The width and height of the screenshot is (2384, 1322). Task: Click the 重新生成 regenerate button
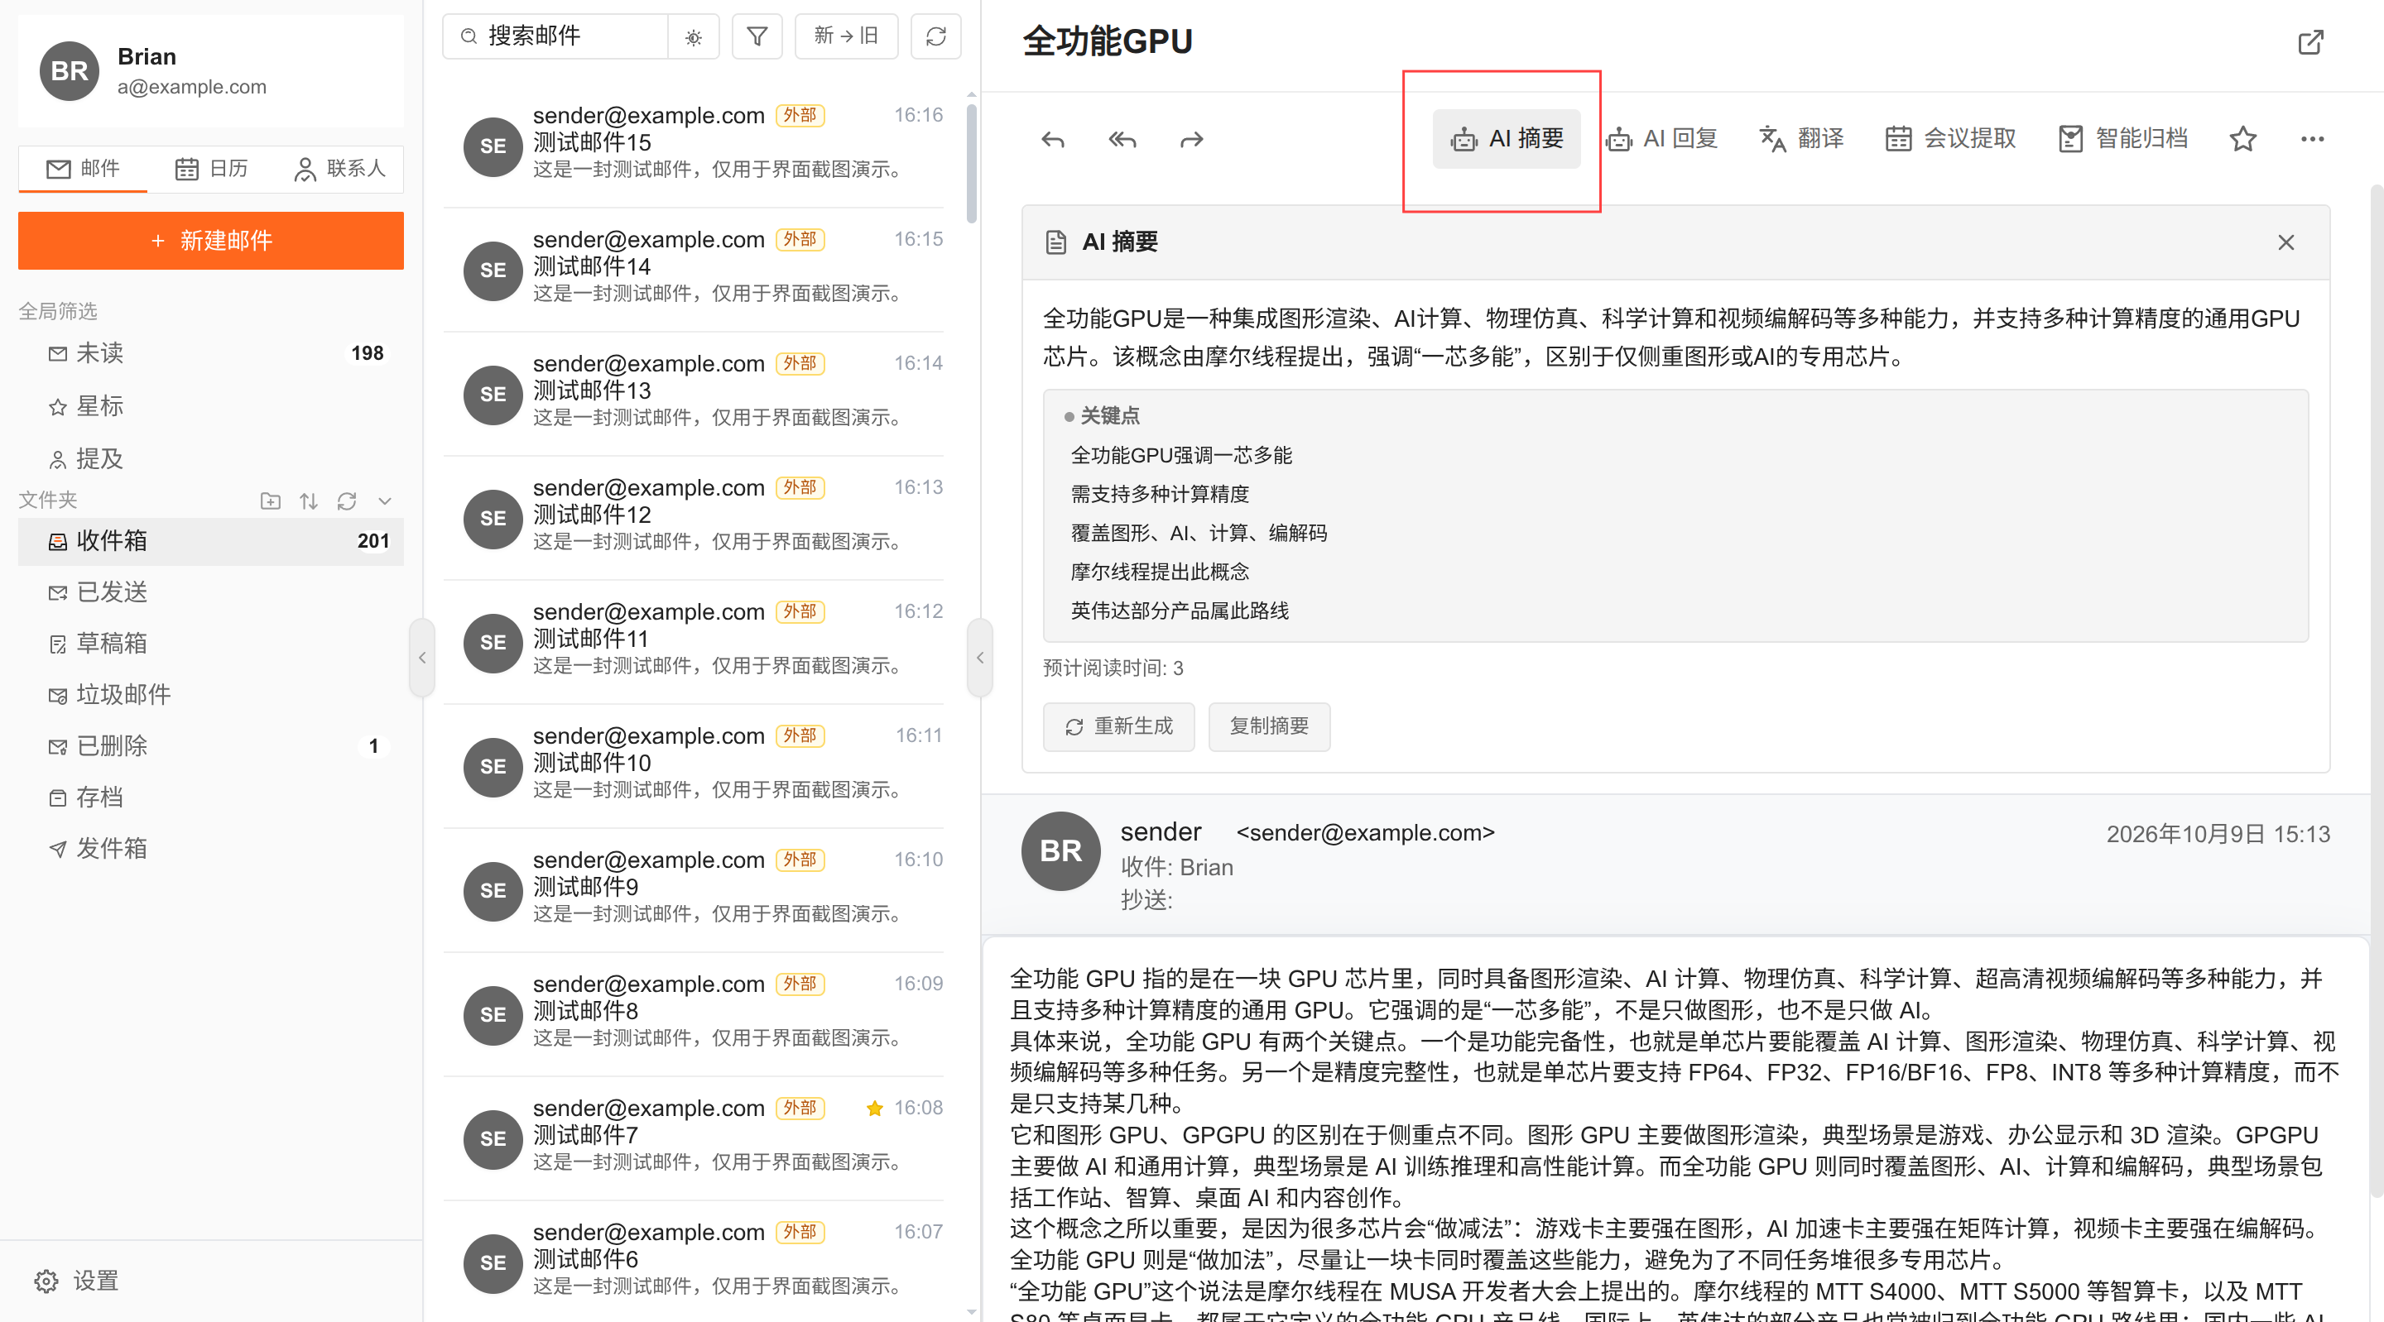(1119, 726)
